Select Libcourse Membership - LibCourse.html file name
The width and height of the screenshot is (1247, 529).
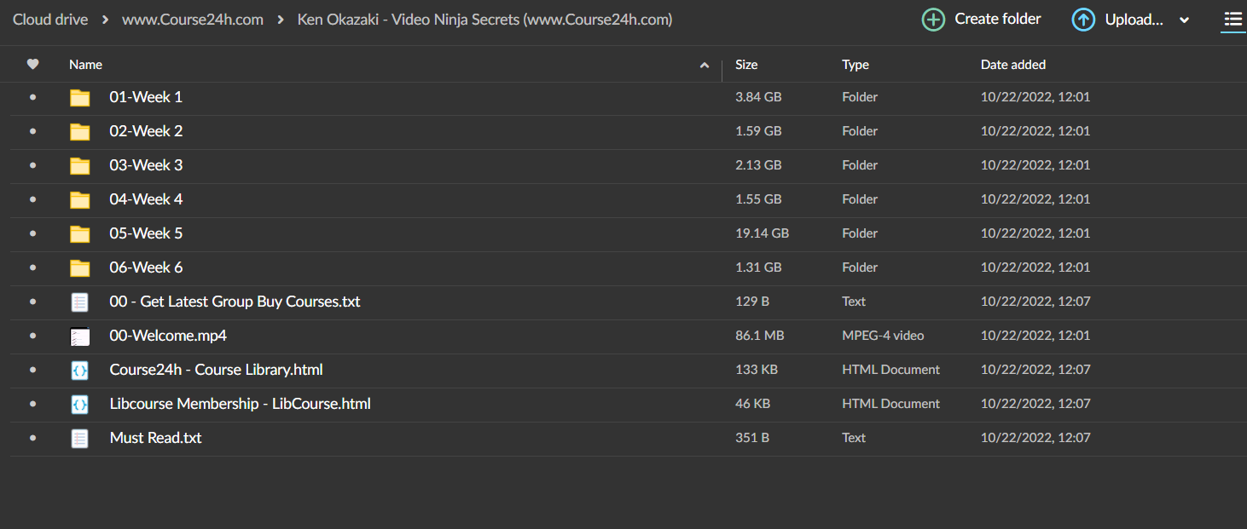click(241, 404)
